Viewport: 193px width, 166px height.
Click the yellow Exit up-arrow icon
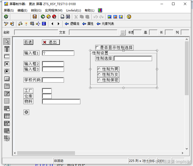[48, 16]
